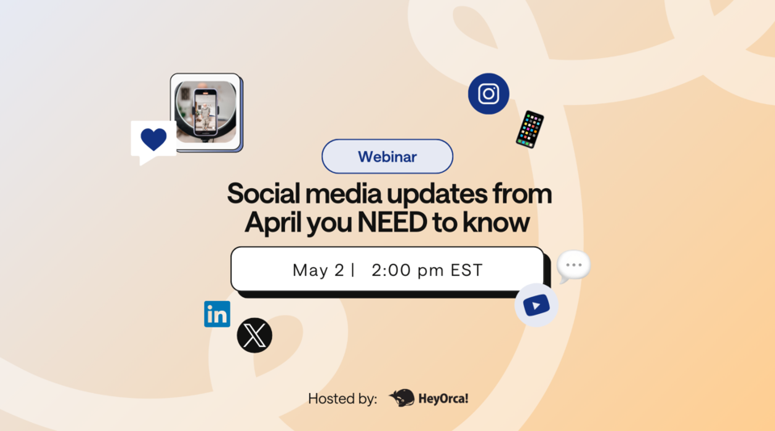This screenshot has height=431, width=775.
Task: Click the Webinar pill label
Action: [x=387, y=157]
